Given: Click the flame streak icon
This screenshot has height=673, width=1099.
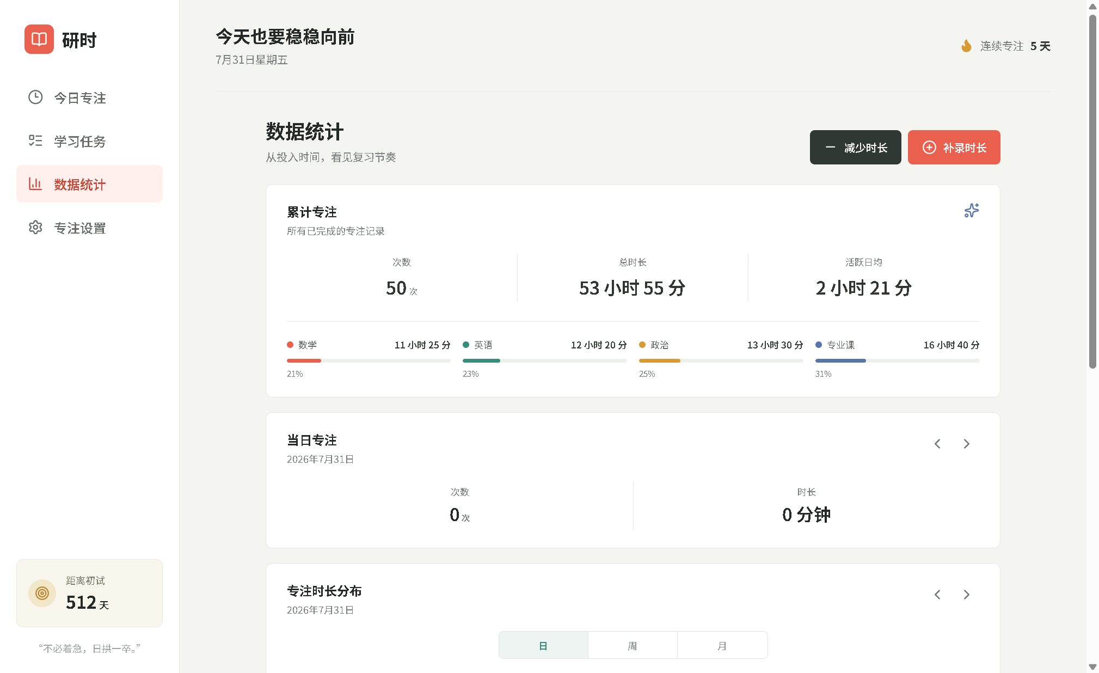Looking at the screenshot, I should (966, 46).
